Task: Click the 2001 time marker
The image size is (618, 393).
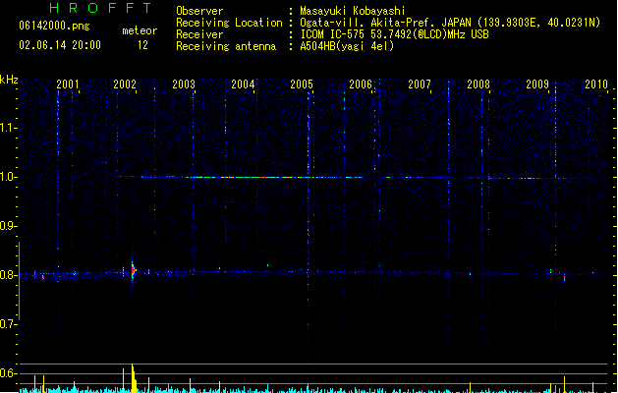Action: (x=68, y=84)
